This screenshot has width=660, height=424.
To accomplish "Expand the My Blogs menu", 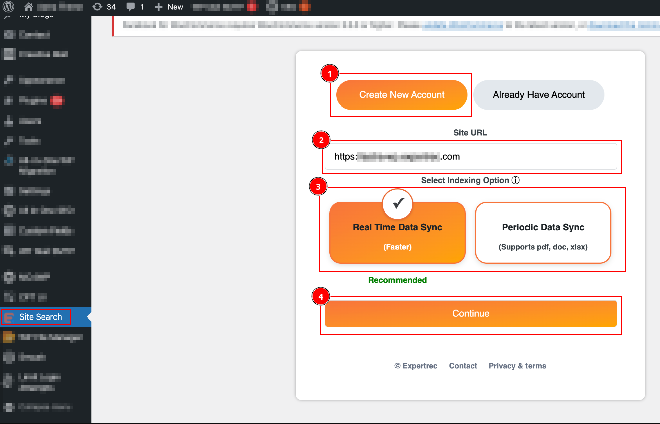I will [x=35, y=15].
